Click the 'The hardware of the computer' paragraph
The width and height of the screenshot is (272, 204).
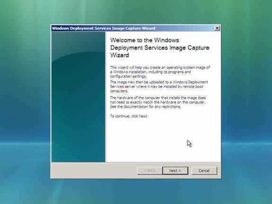[x=158, y=102]
